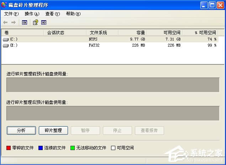Image resolution: width=226 pixels, height=165 pixels.
Task: Click the (C:) drive icon
Action: click(x=6, y=39)
